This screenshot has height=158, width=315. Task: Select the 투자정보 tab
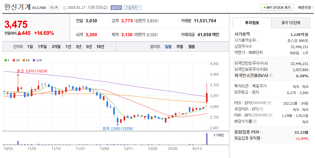tap(252, 23)
